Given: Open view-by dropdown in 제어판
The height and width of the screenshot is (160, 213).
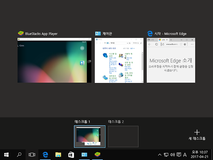Looking at the screenshot, I should point(132,48).
